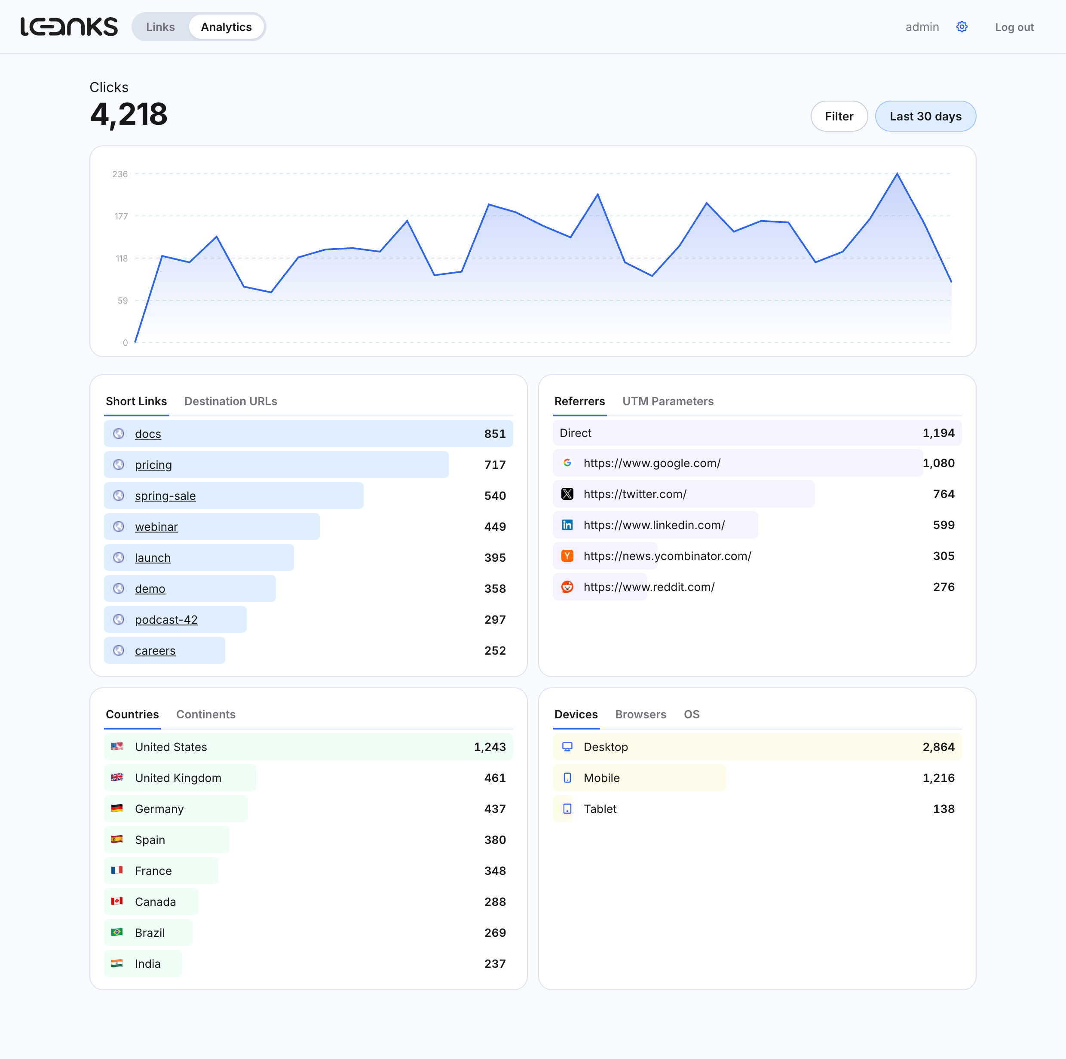The width and height of the screenshot is (1066, 1059).
Task: Click the Reddit icon in Referrers
Action: (567, 586)
